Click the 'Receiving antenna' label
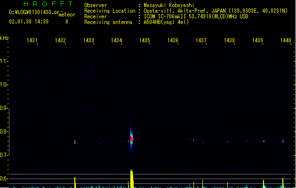This screenshot has width=296, height=188. (108, 22)
